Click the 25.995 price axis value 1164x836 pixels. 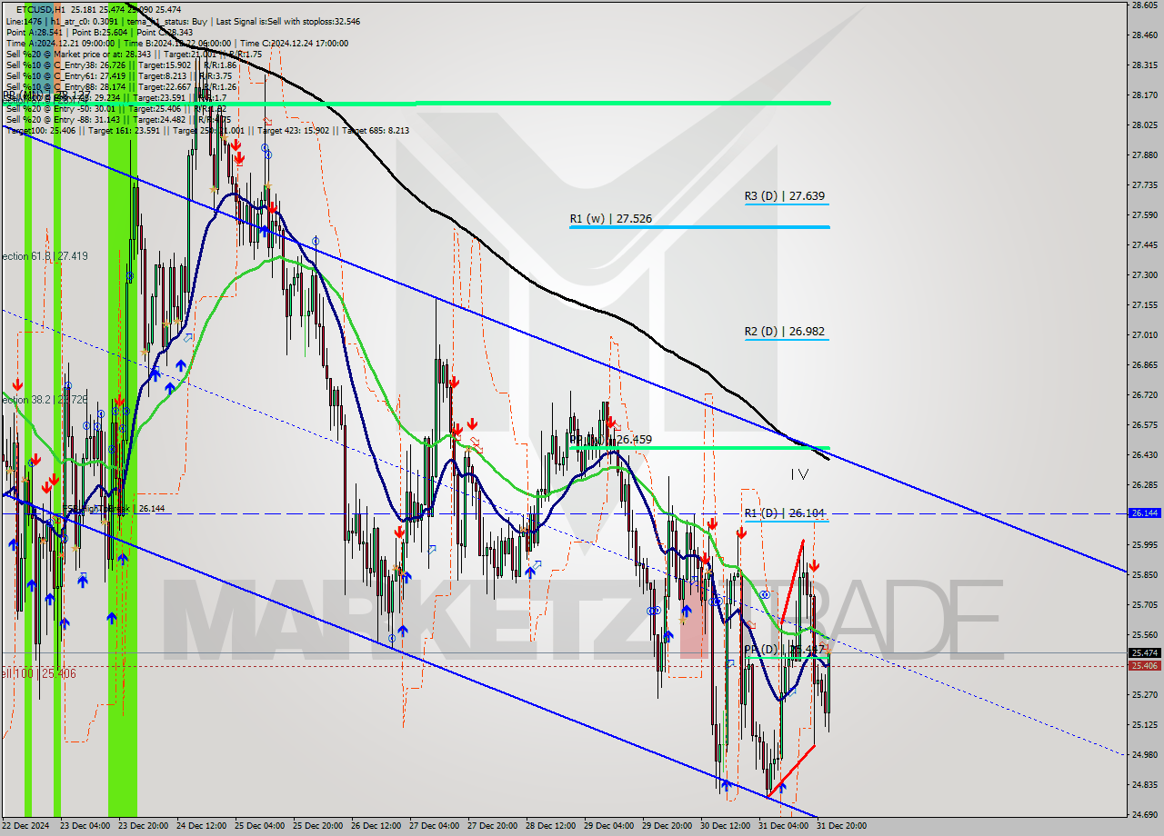pyautogui.click(x=1144, y=544)
